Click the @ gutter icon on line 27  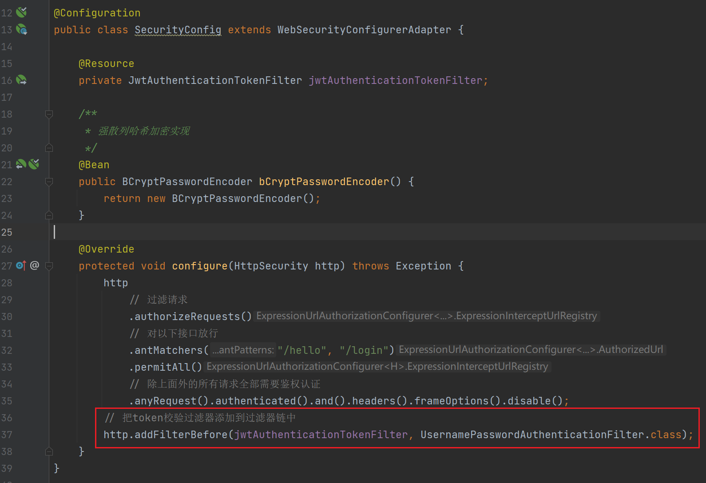[35, 265]
